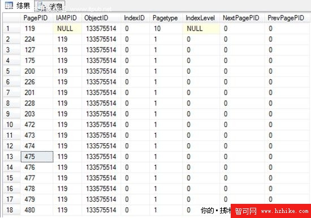
Task: Click NextPagePID 0 in row 1
Action: tap(242, 28)
